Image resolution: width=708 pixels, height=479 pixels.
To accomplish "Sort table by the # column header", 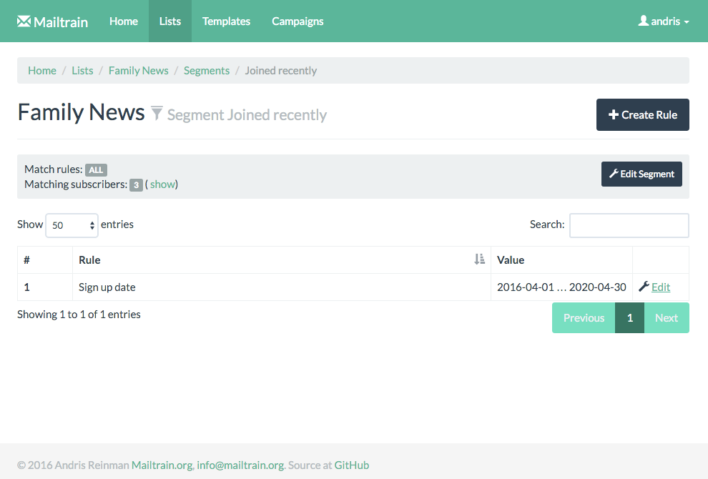I will coord(45,260).
